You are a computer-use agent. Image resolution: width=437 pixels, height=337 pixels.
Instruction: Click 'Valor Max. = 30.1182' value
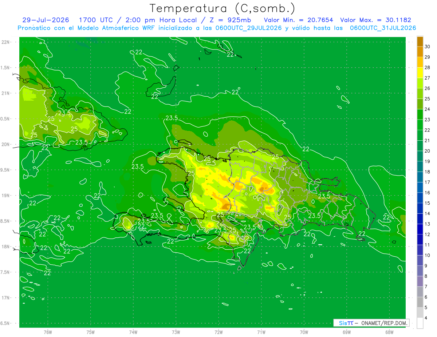(x=375, y=20)
